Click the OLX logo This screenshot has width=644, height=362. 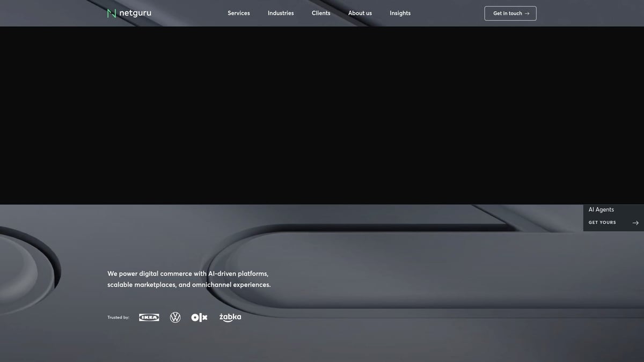pyautogui.click(x=199, y=317)
